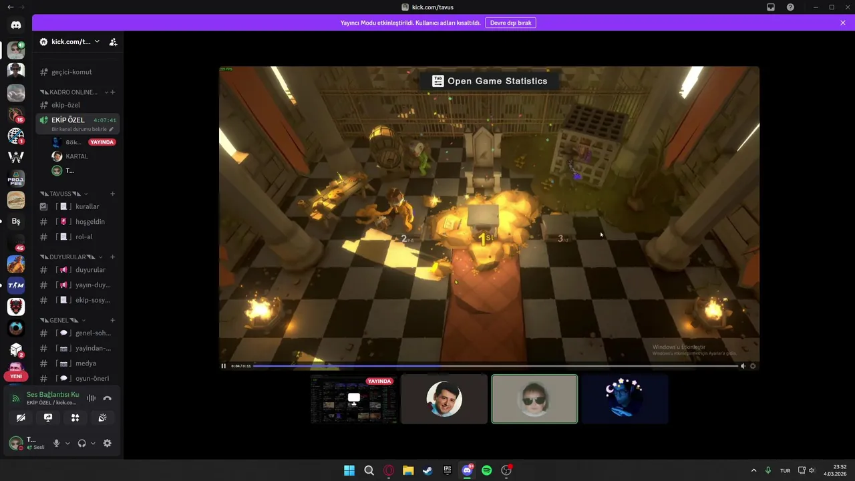
Task: Open the inbox icon in title bar
Action: (x=771, y=7)
